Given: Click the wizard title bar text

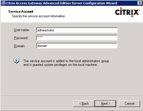Looking at the screenshot, I should pos(62,3).
